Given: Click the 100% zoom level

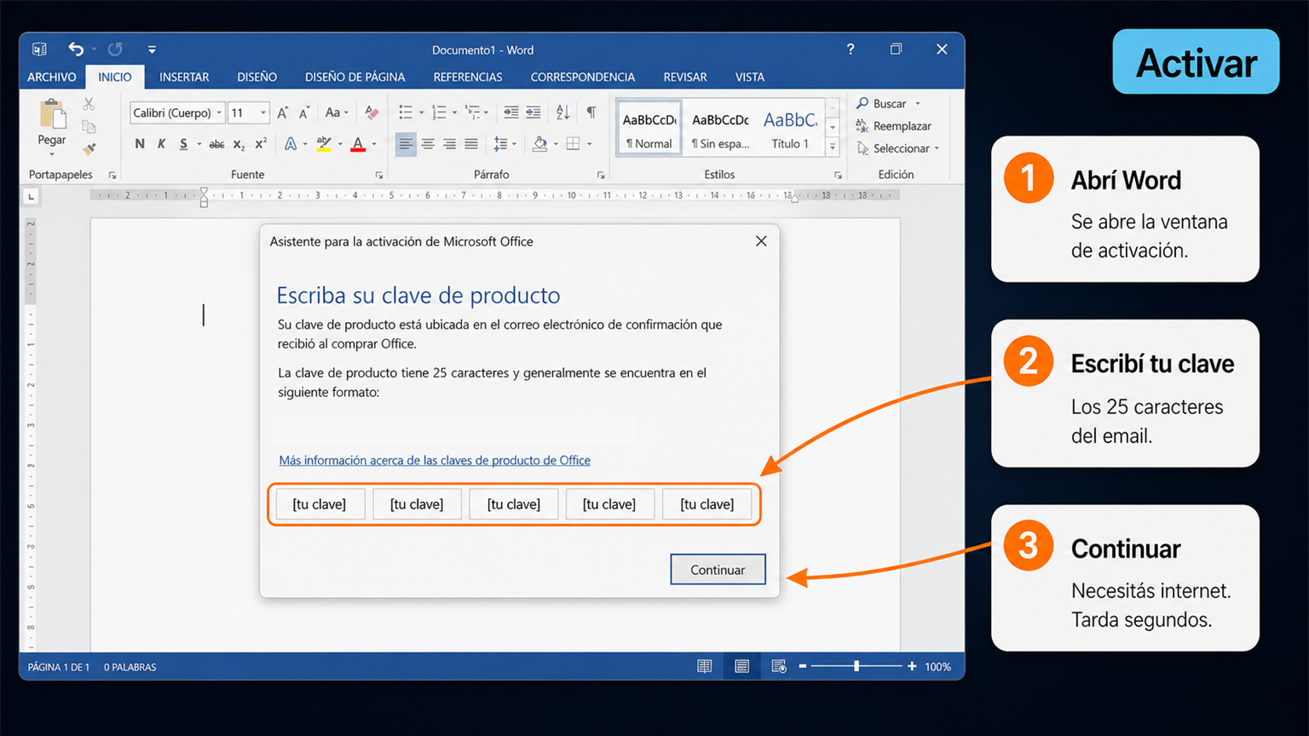Looking at the screenshot, I should click(938, 667).
